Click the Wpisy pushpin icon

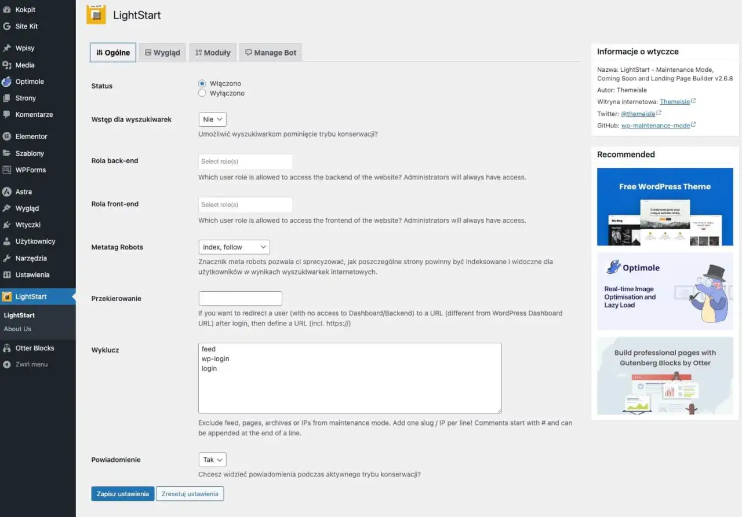(7, 48)
